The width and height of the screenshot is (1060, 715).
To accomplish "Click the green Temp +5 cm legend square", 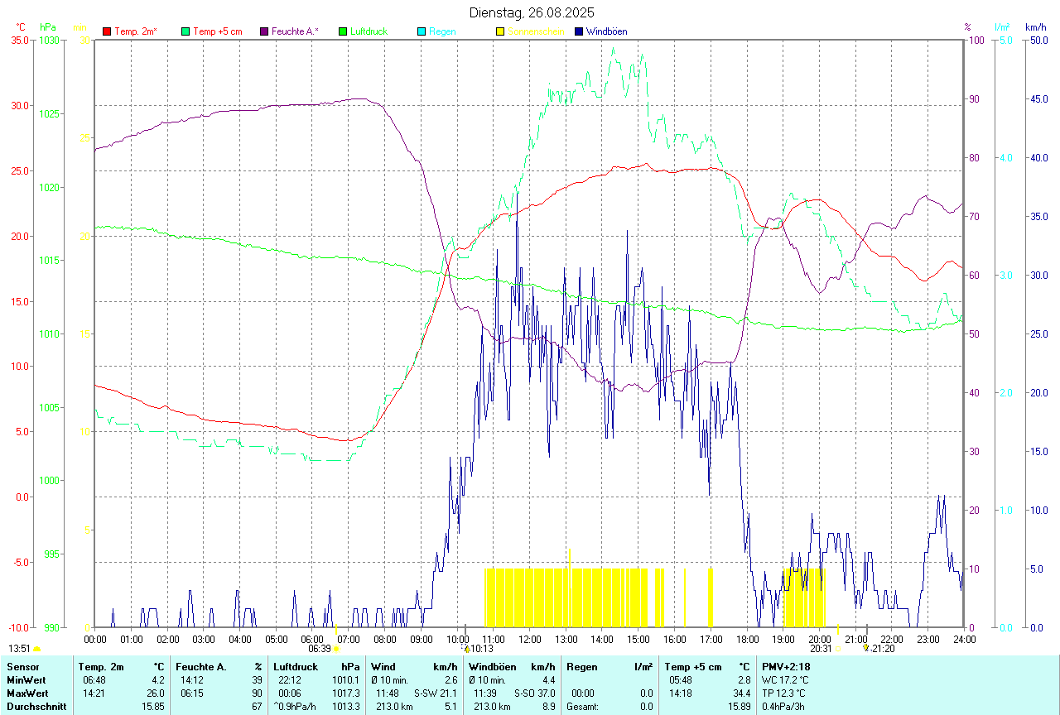I will click(185, 31).
